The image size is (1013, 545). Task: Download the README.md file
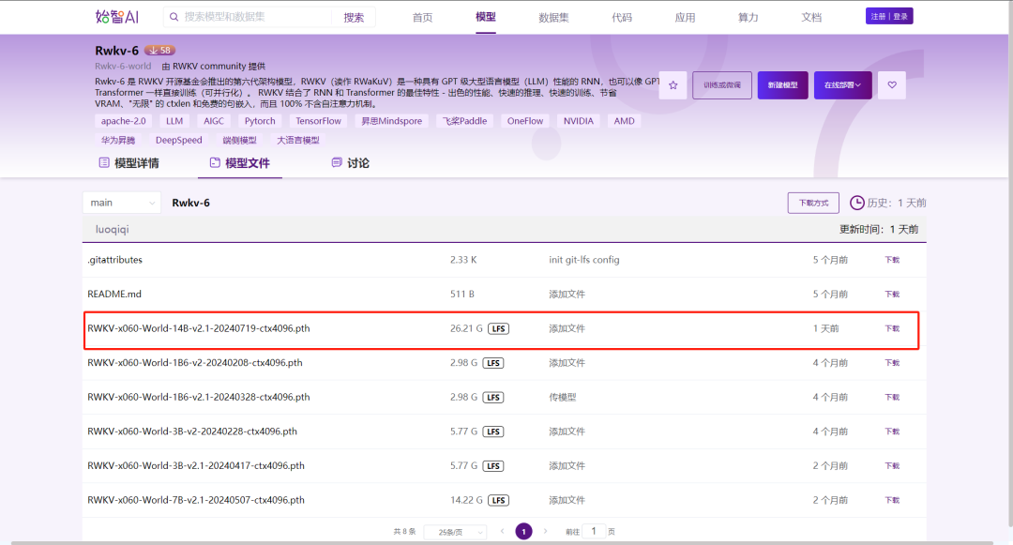pyautogui.click(x=892, y=294)
